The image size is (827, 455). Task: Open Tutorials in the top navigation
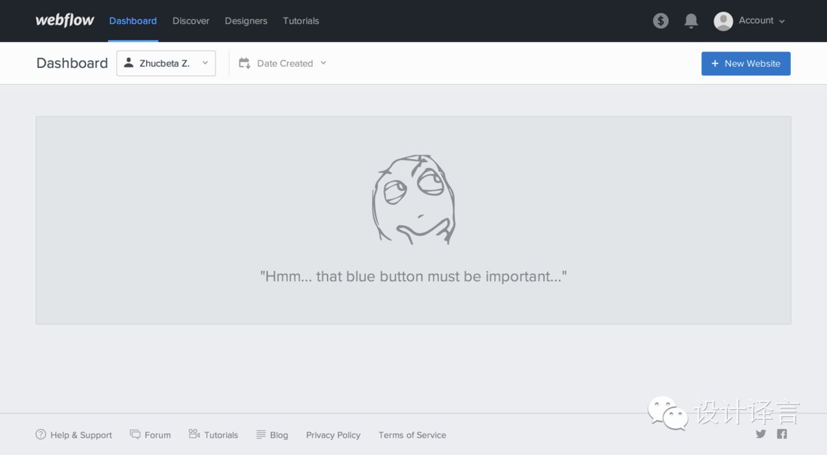pyautogui.click(x=301, y=21)
